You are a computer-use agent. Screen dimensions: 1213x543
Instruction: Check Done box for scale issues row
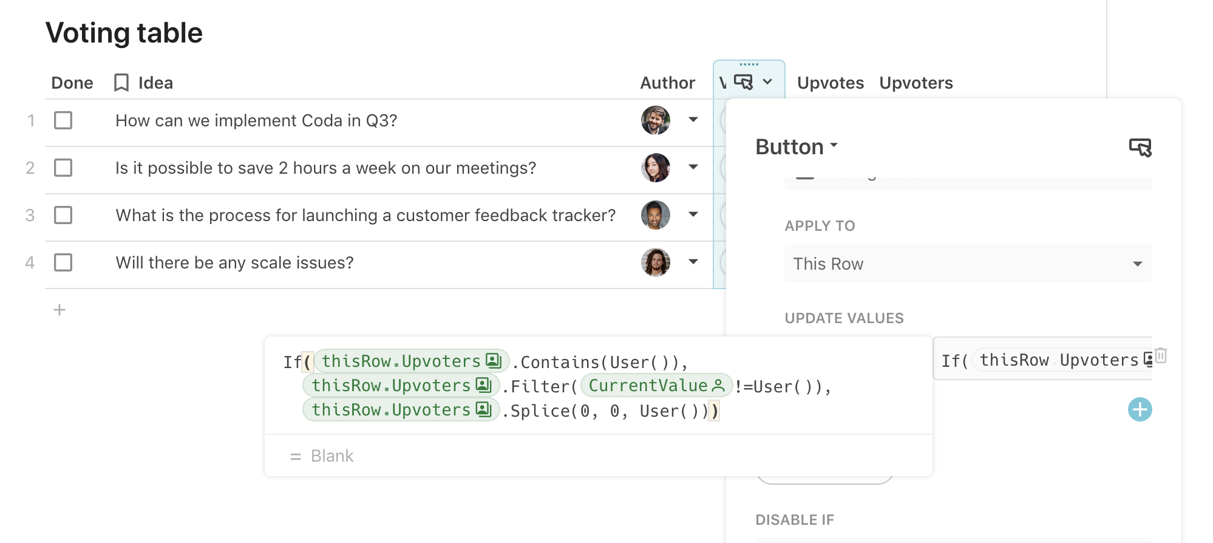click(x=63, y=262)
